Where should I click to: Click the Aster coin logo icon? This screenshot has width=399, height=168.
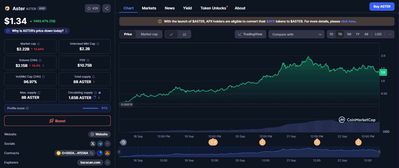click(x=7, y=8)
